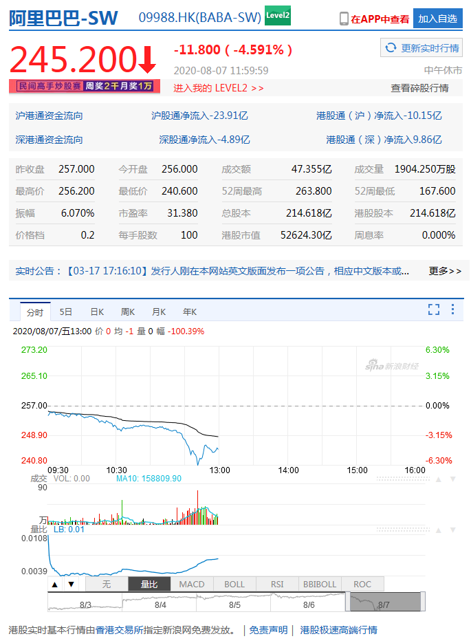Select the 无 indicator option

(x=107, y=585)
